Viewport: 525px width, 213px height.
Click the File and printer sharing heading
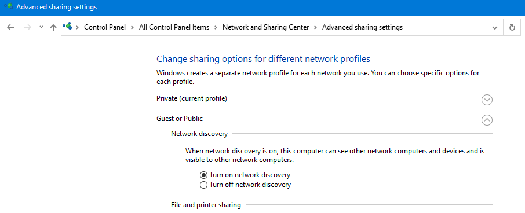[x=206, y=205]
